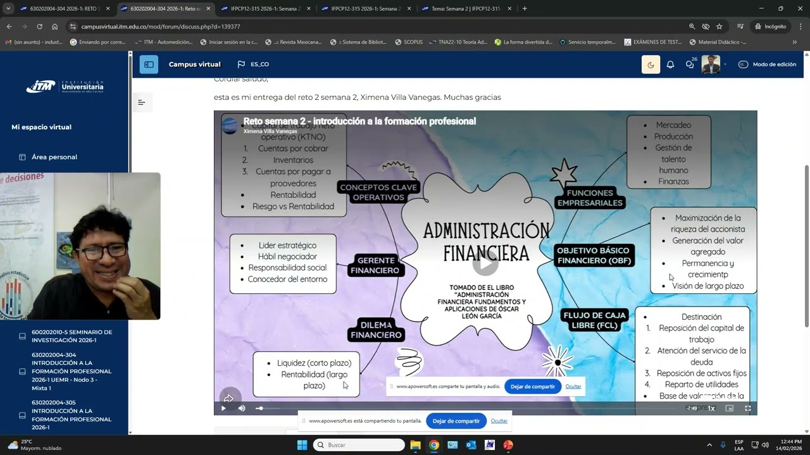Open user profile avatar menu
The image size is (810, 455).
[711, 64]
